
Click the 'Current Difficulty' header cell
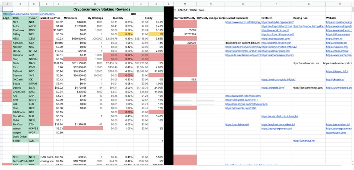(185, 18)
